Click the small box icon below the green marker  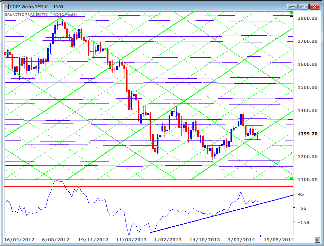pos(292,16)
